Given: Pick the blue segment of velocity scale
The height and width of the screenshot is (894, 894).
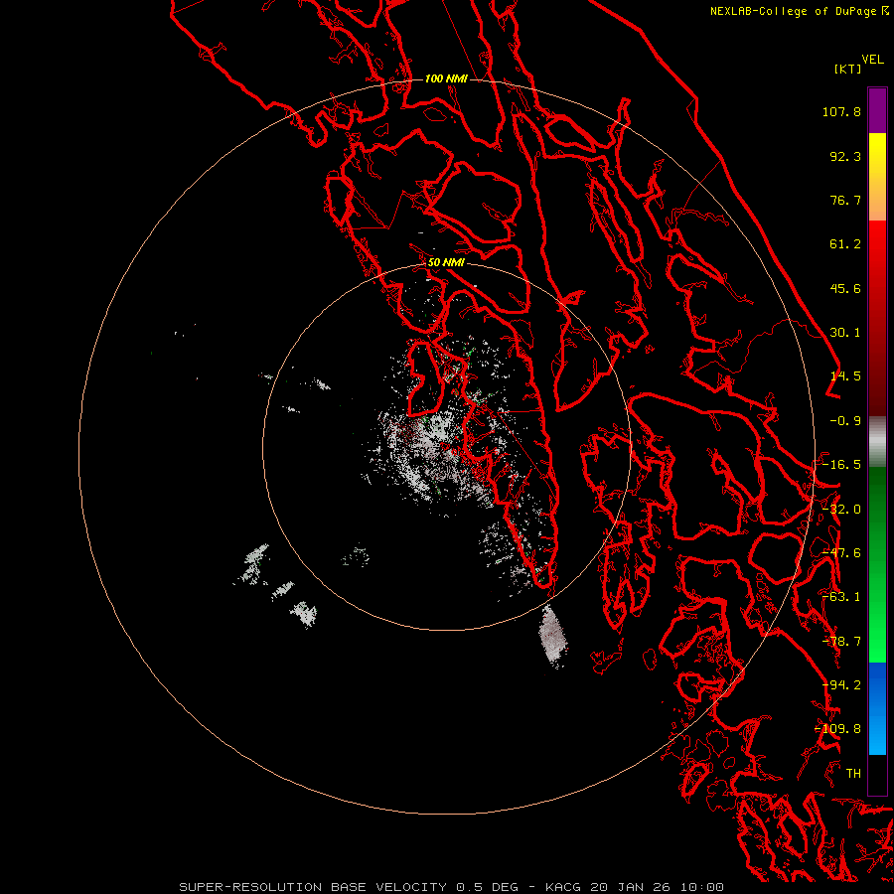Looking at the screenshot, I should click(x=877, y=708).
